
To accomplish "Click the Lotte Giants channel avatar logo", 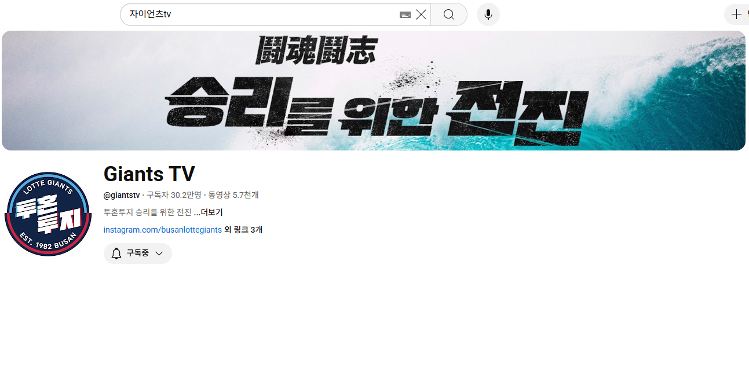I will pos(48,214).
